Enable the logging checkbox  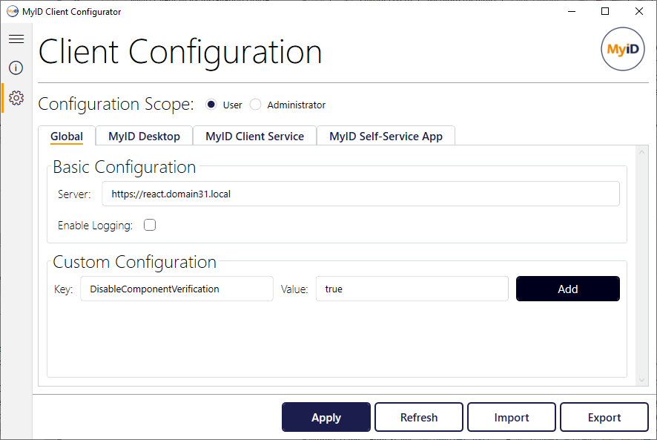[150, 226]
